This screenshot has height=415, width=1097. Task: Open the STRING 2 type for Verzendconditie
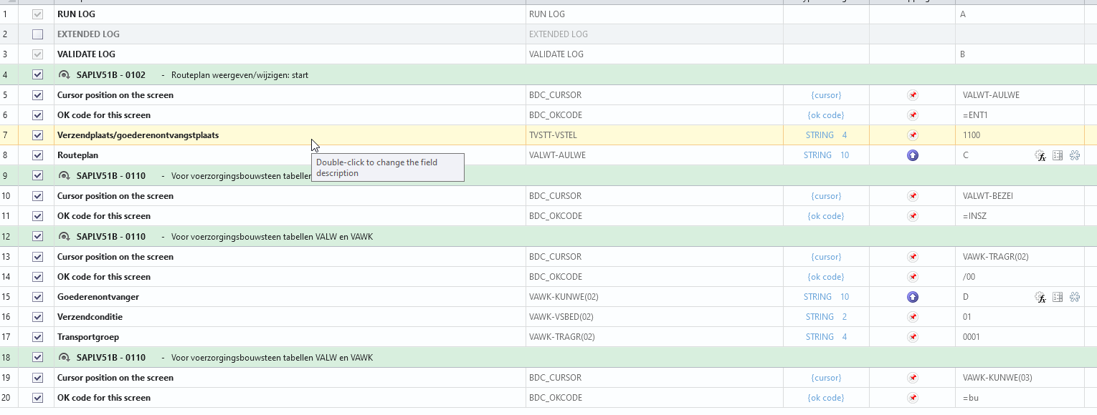tap(826, 317)
